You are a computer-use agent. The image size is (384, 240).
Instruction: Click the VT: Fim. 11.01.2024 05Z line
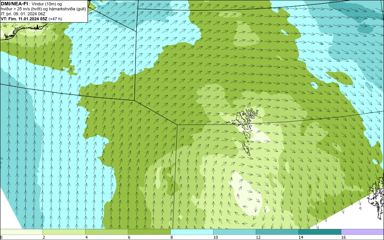point(31,19)
